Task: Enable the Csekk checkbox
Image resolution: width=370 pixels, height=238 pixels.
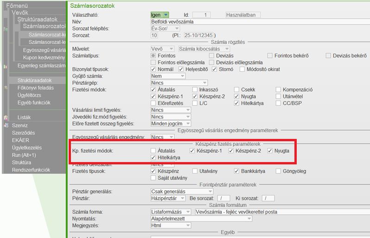Action: [x=236, y=89]
